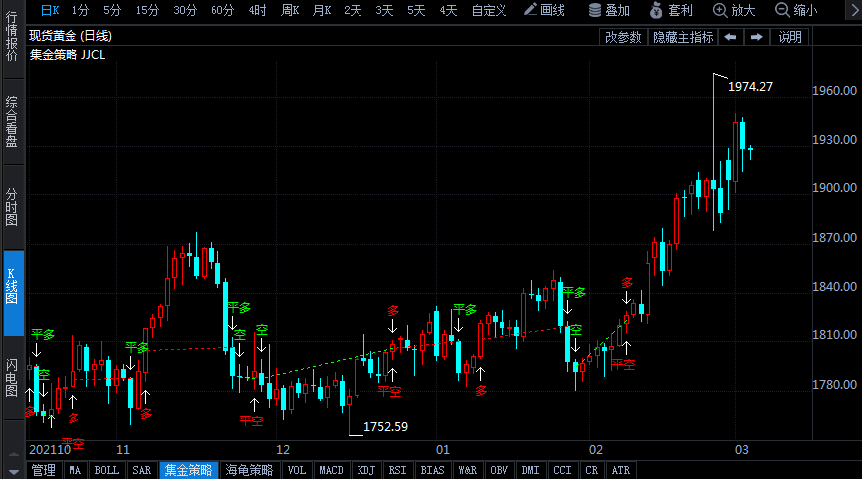Open 综合看盘 sidebar panel
The height and width of the screenshot is (479, 862).
[12, 122]
